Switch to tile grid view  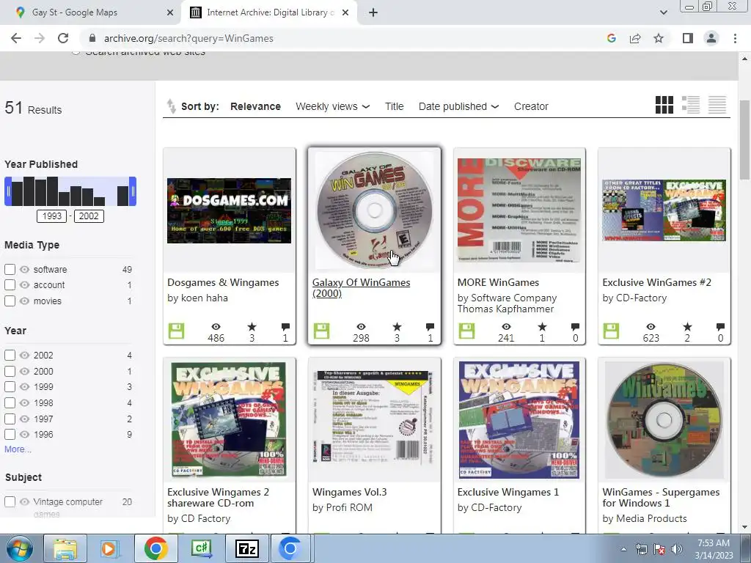(x=664, y=105)
